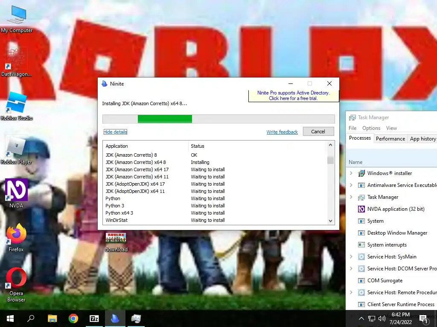The image size is (437, 327).
Task: Open the My Computer desktop icon
Action: pyautogui.click(x=17, y=19)
